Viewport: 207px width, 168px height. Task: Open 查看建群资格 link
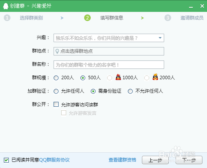click(x=122, y=160)
